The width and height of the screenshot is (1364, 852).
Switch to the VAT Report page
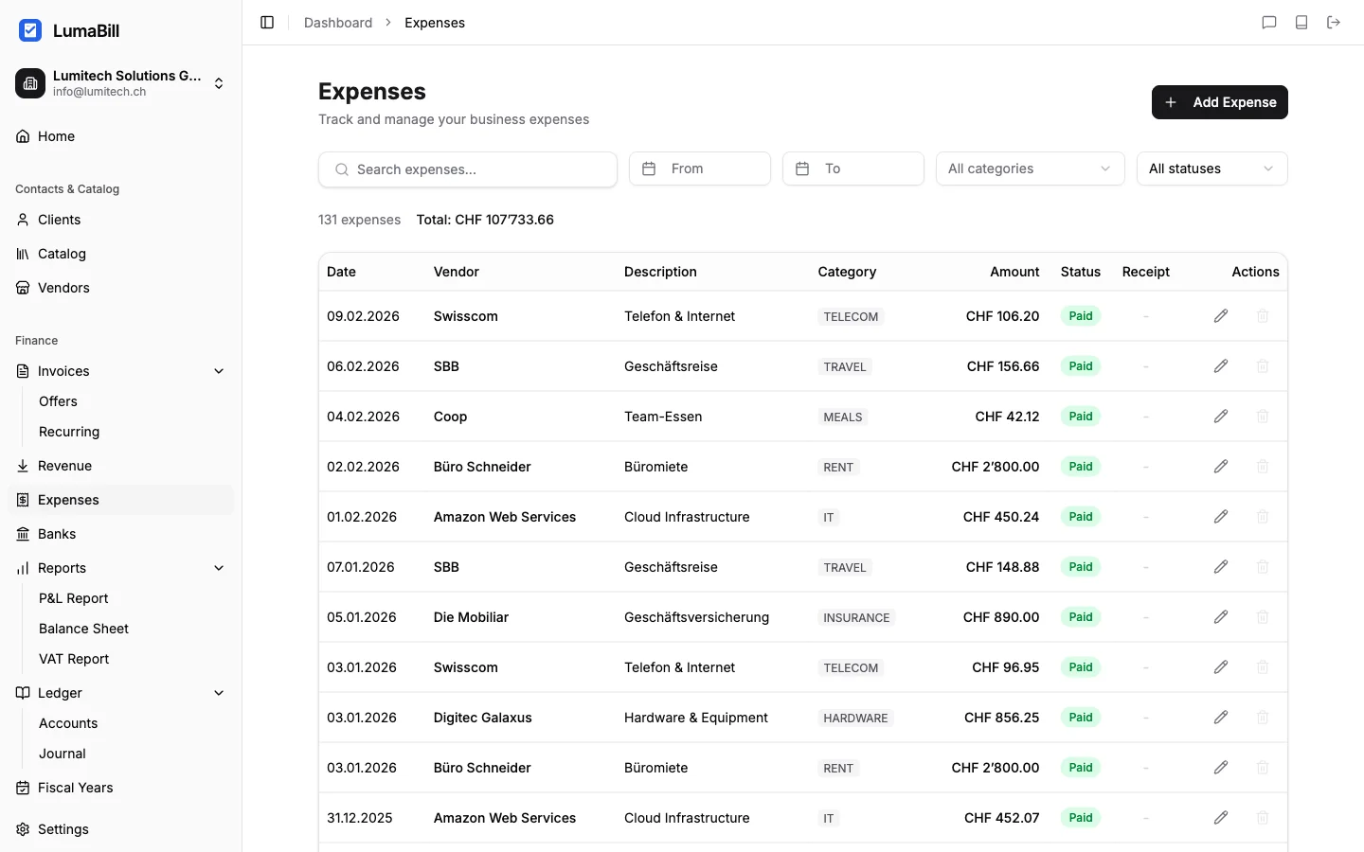coord(74,659)
